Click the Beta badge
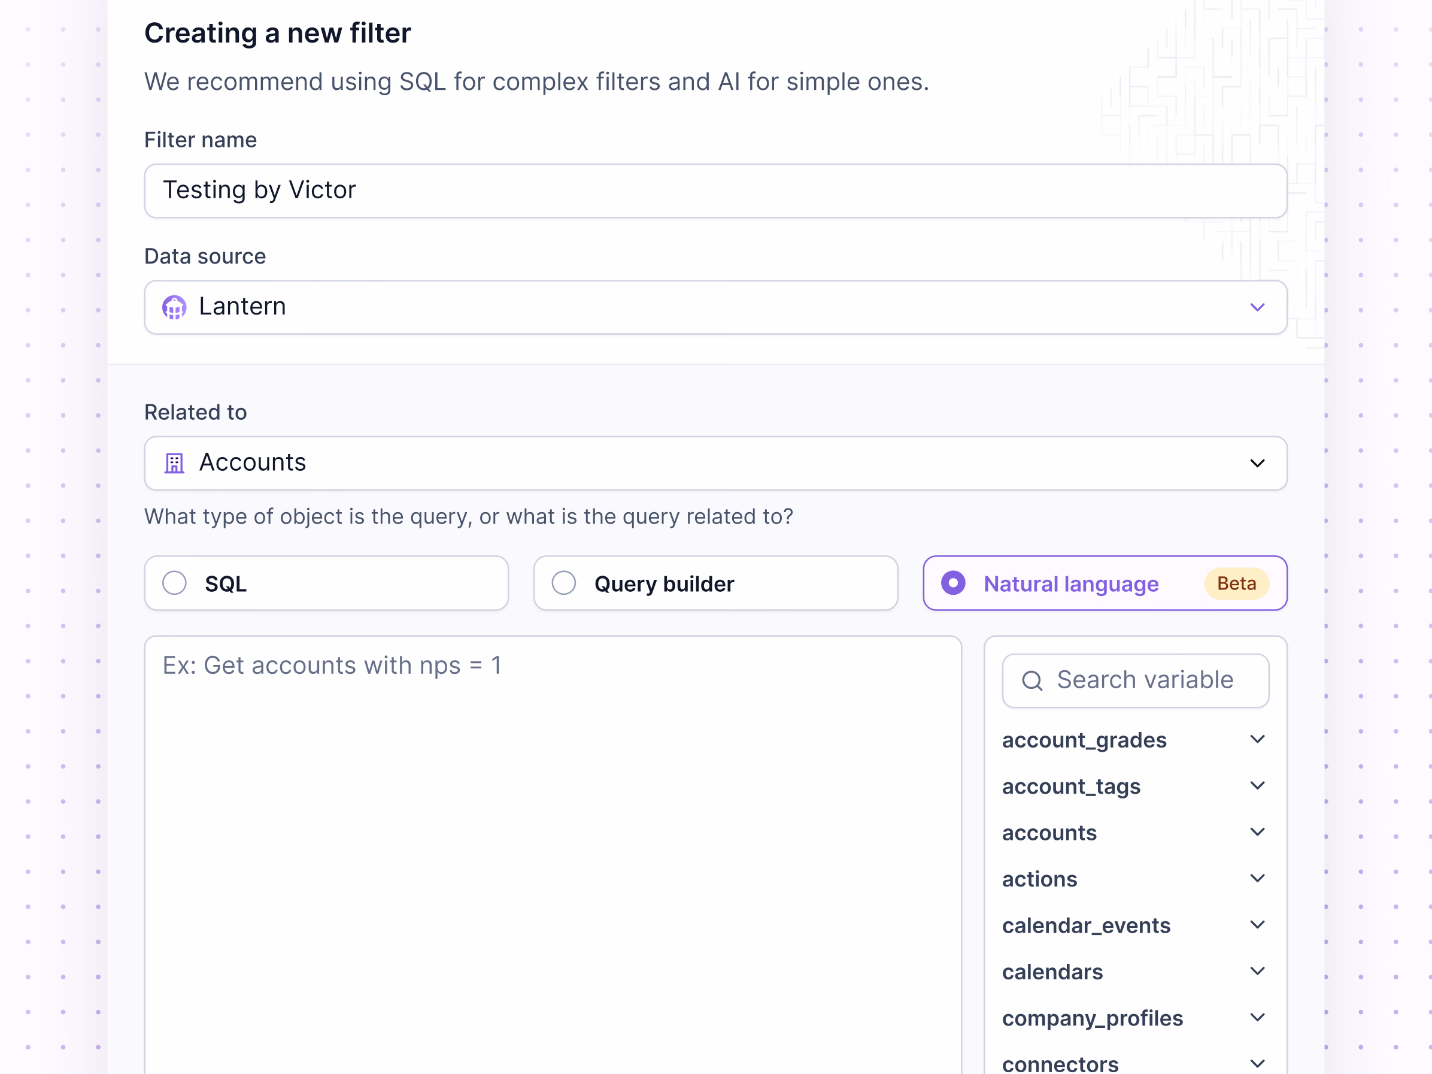The image size is (1432, 1074). (1236, 583)
